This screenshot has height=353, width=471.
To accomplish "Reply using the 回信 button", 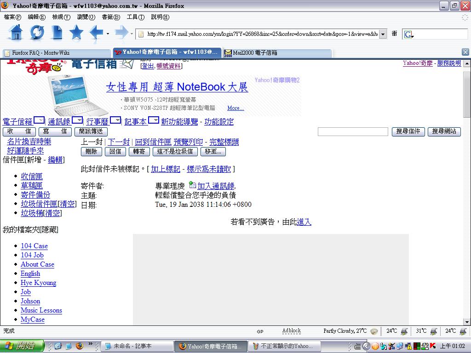I will point(115,152).
